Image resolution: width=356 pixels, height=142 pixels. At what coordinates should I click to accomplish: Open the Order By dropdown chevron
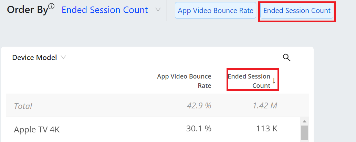click(158, 10)
